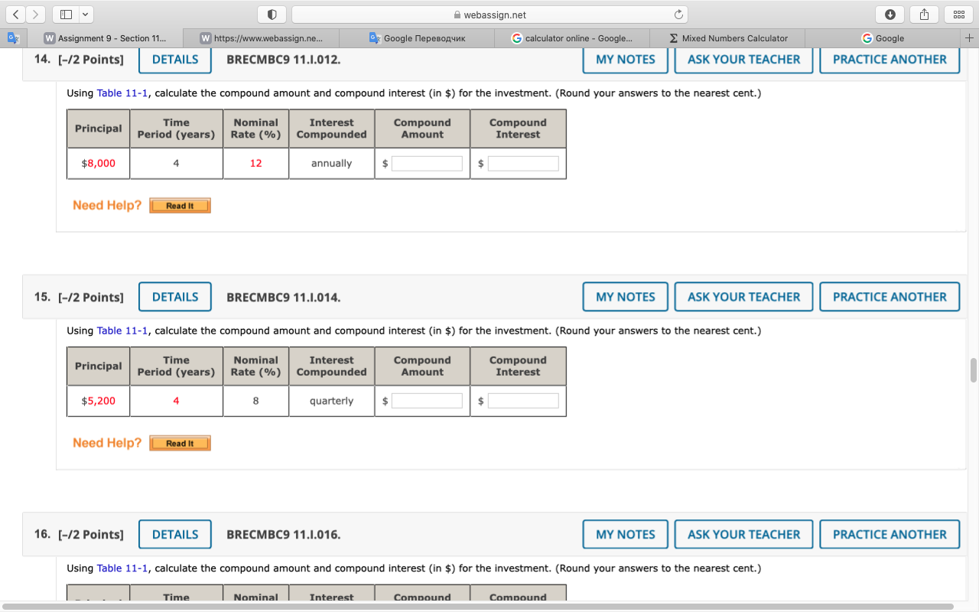Expand DETAILS for problem 15
This screenshot has height=612, width=979.
tap(174, 297)
